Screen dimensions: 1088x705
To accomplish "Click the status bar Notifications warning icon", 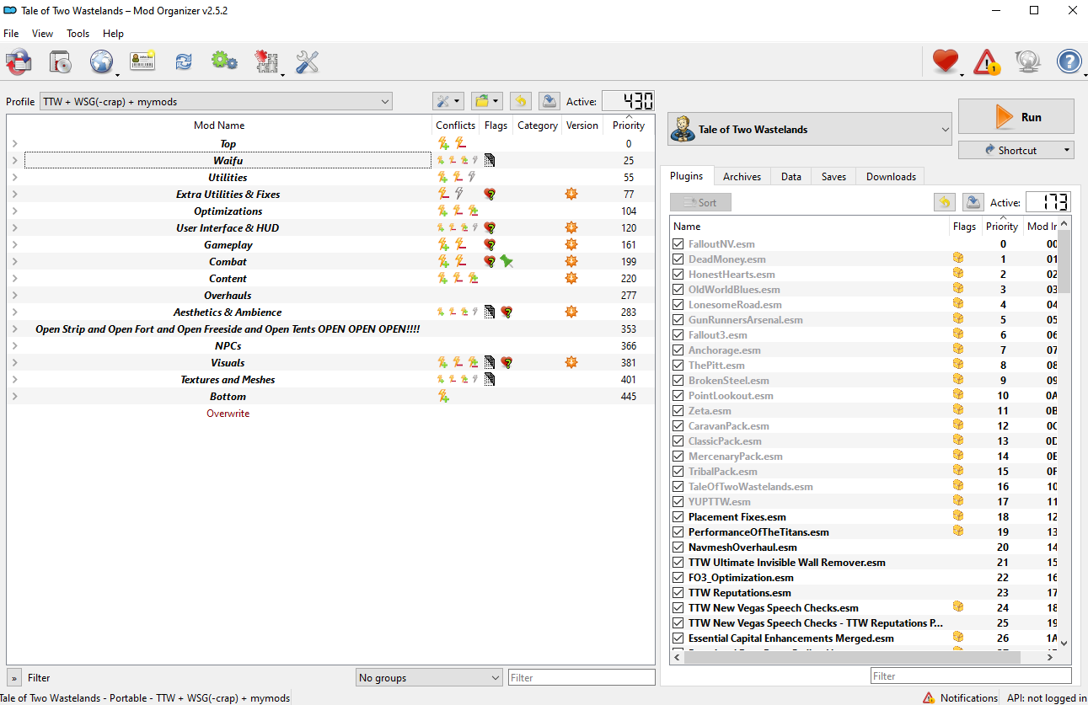I will point(929,697).
